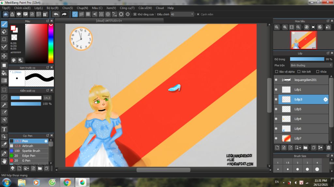The height and width of the screenshot is (187, 334).
Task: Enable the concentric circle snap guide
Action: tap(108, 14)
